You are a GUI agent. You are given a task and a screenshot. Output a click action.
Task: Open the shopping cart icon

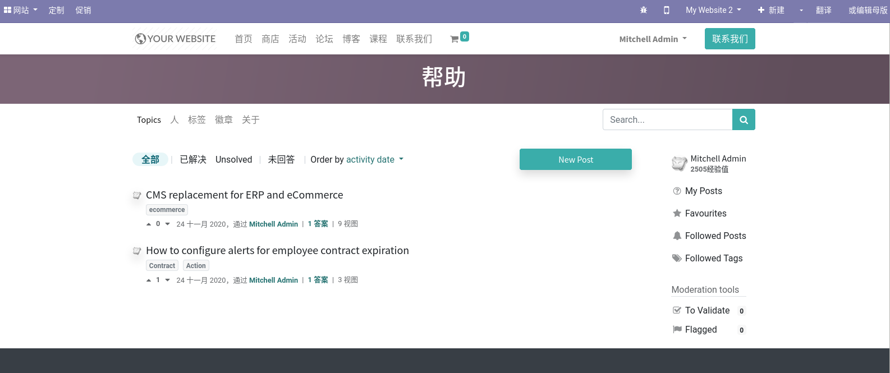pyautogui.click(x=455, y=39)
